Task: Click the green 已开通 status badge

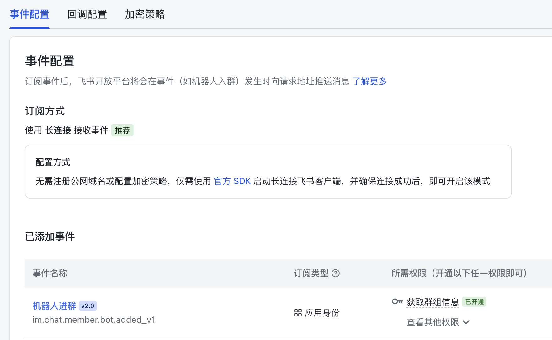Action: coord(474,302)
